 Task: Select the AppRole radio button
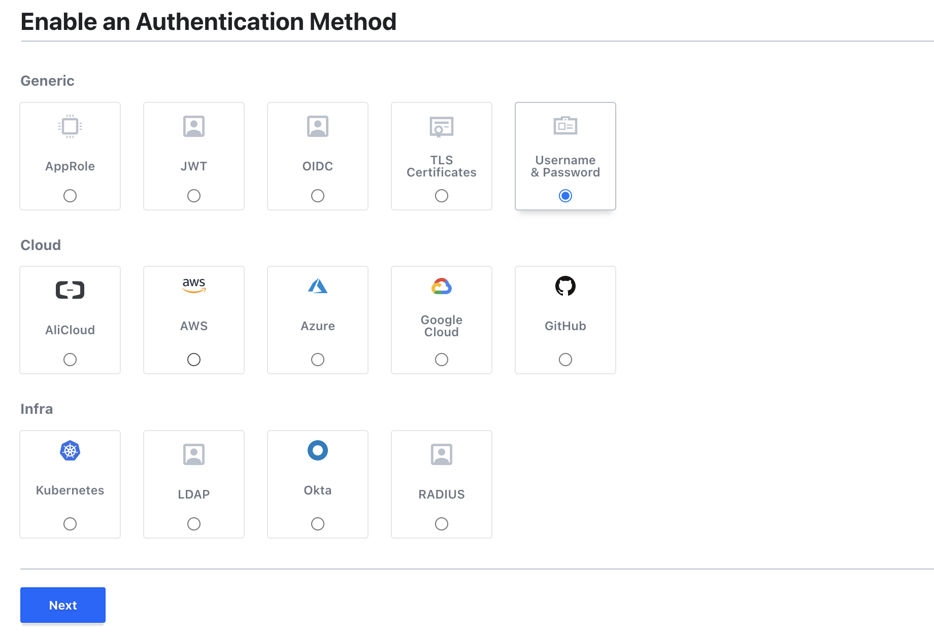[x=70, y=196]
